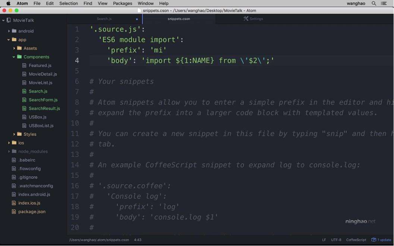Place cursor in '# Your snippets' comment line

point(121,81)
